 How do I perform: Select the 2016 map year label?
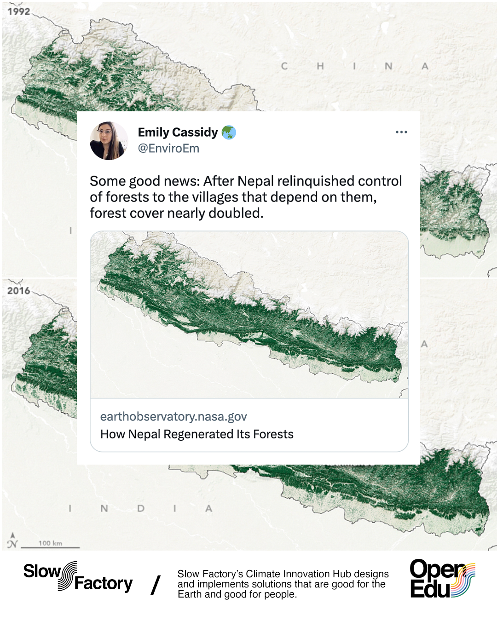coord(18,291)
